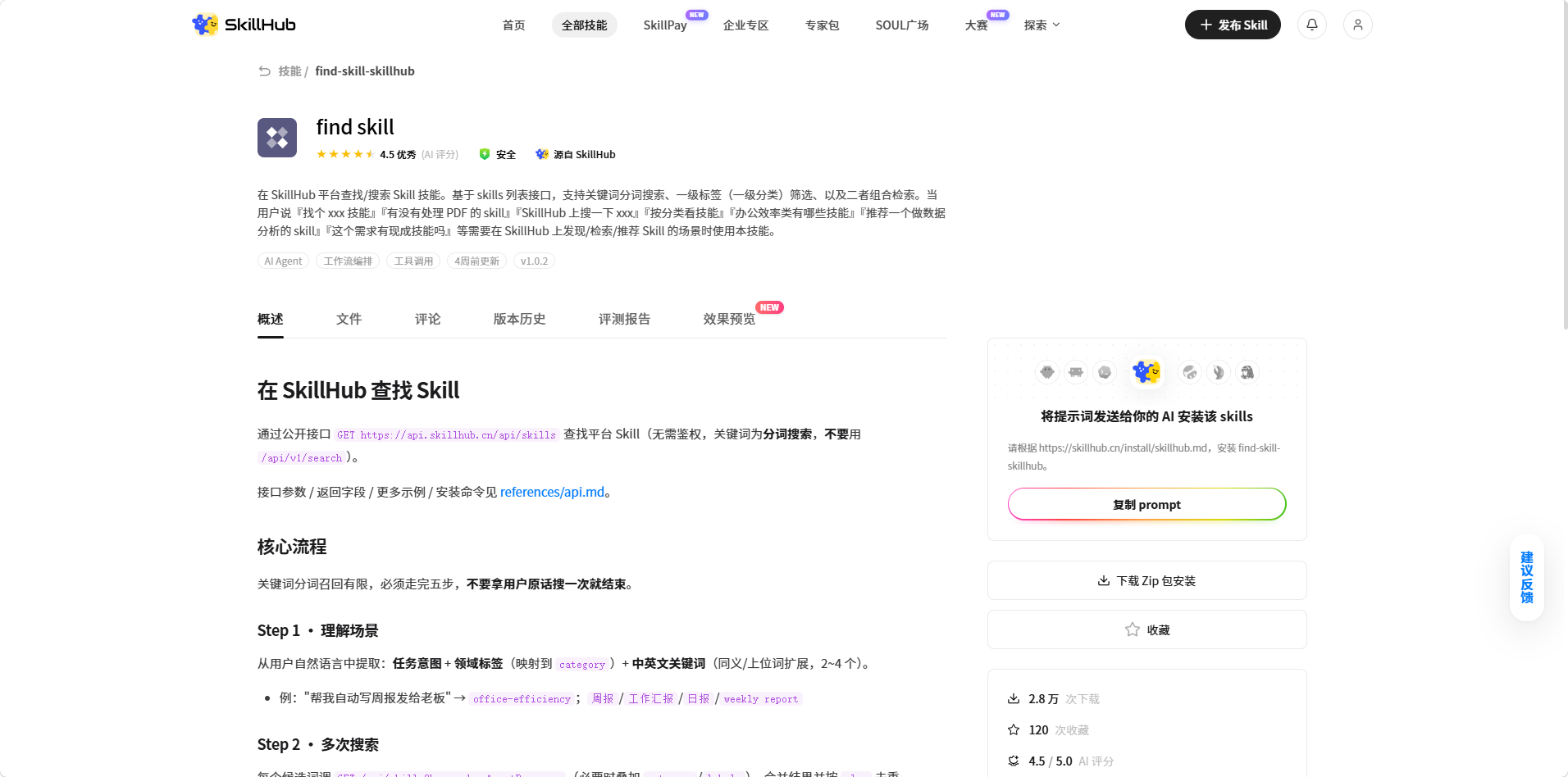This screenshot has width=1568, height=777.
Task: Click 下载 Zip 包安装 button
Action: point(1146,580)
